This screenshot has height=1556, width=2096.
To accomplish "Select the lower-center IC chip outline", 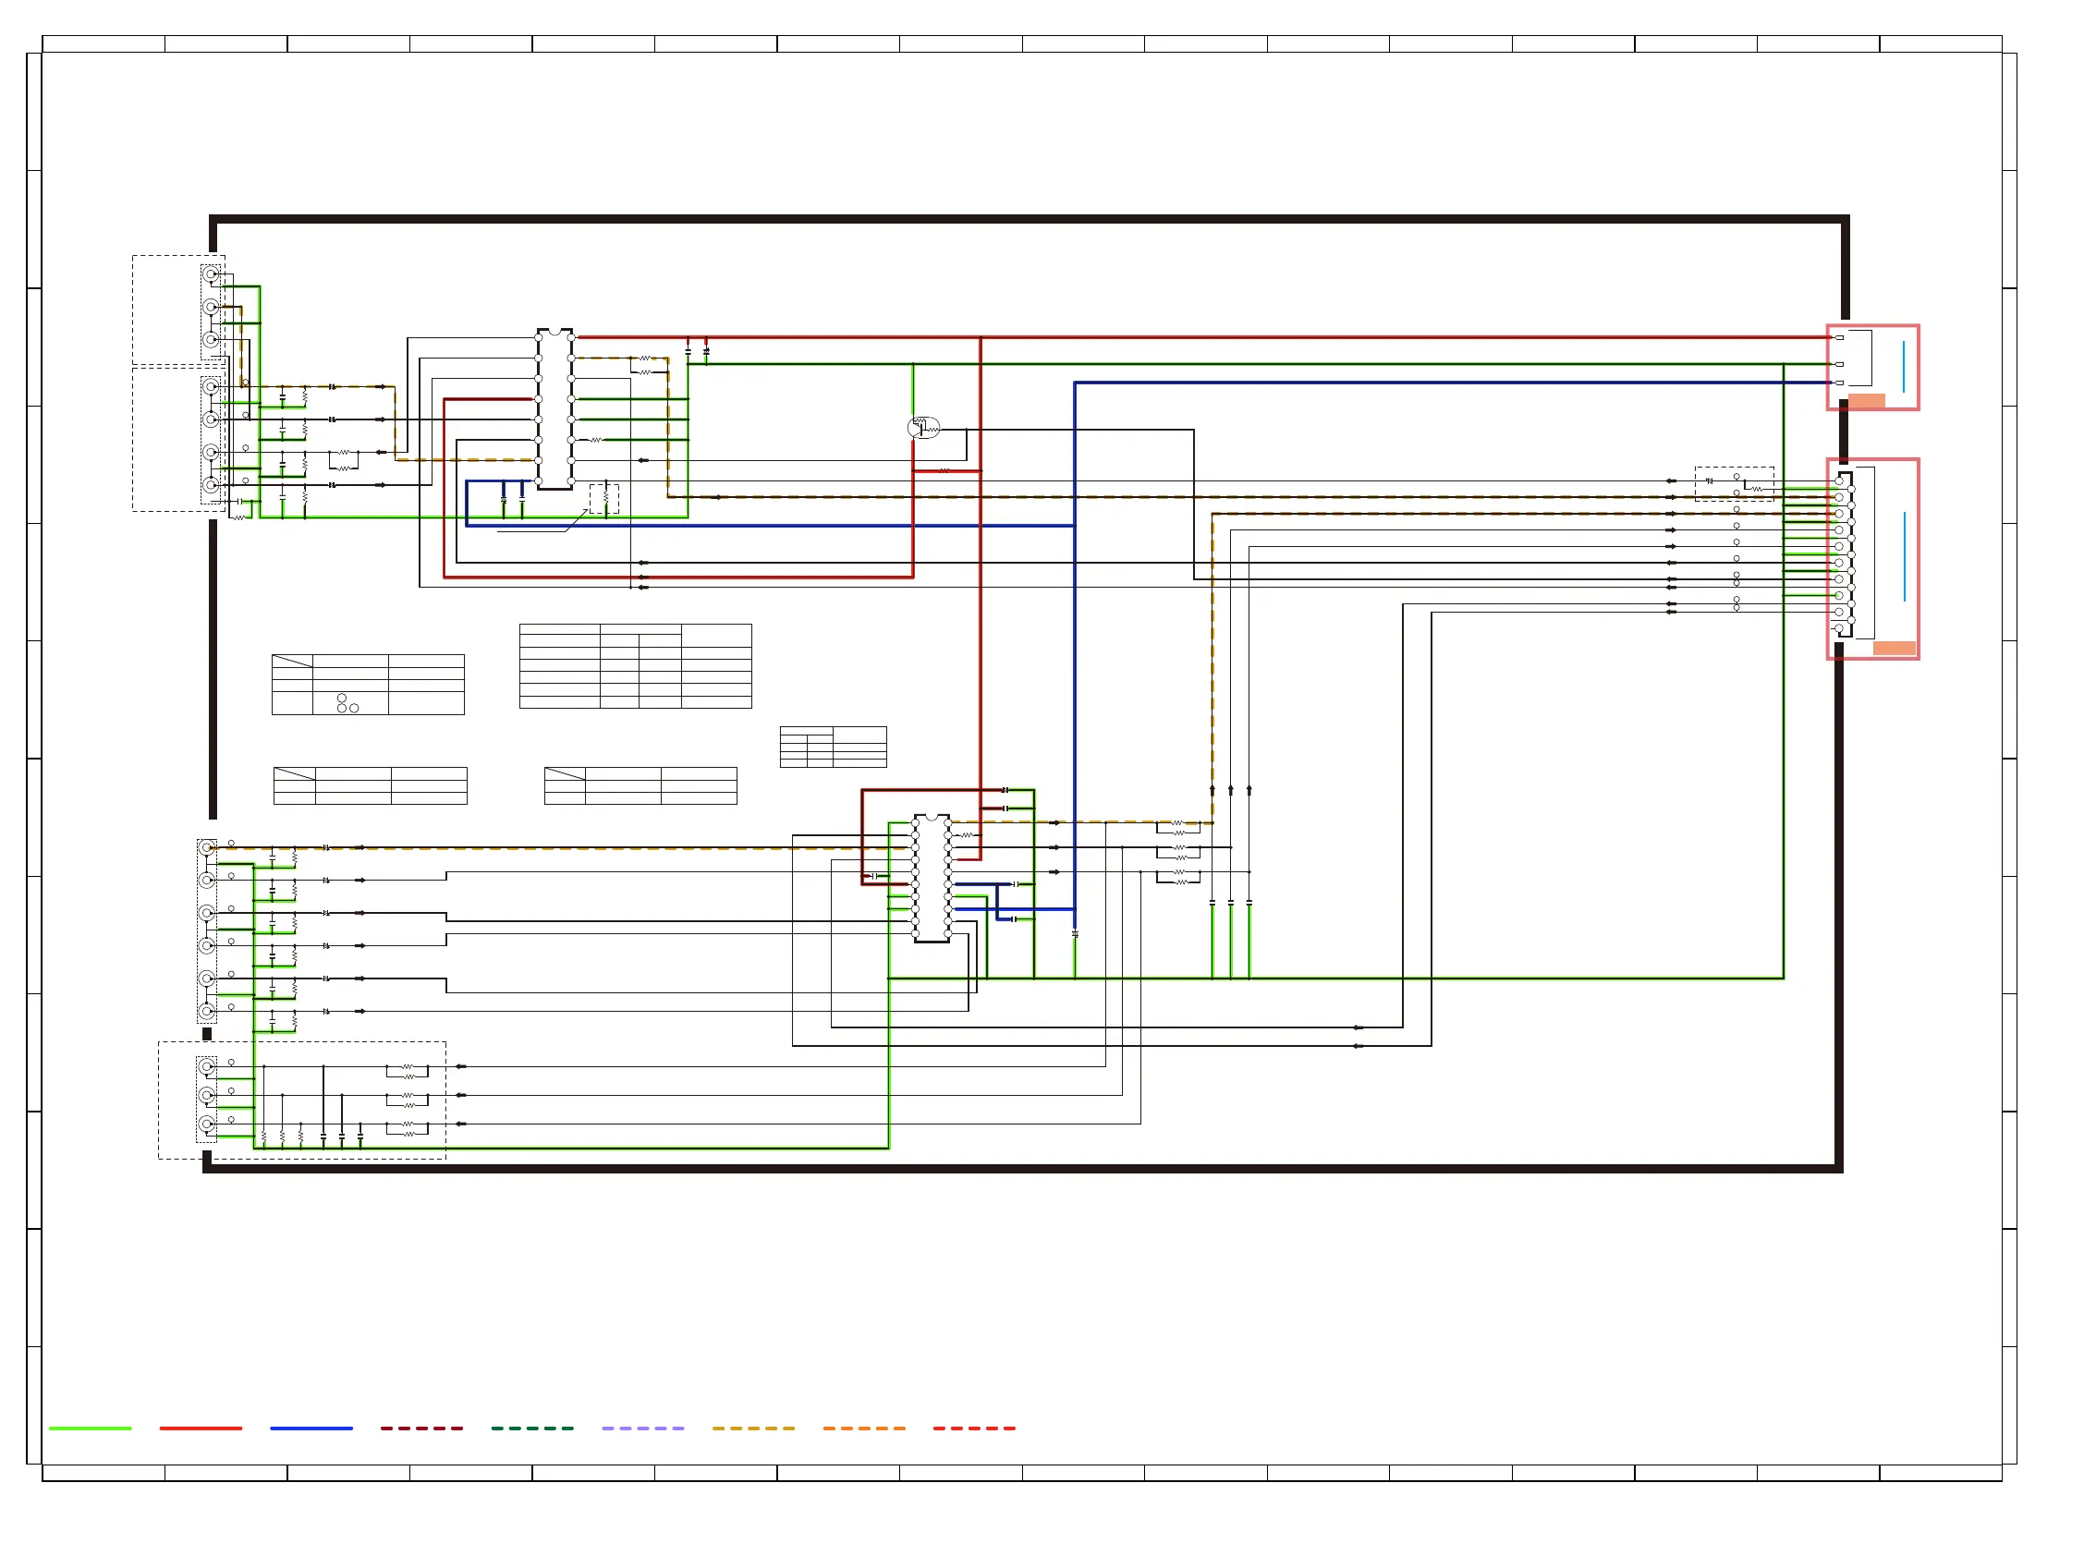I will (931, 878).
